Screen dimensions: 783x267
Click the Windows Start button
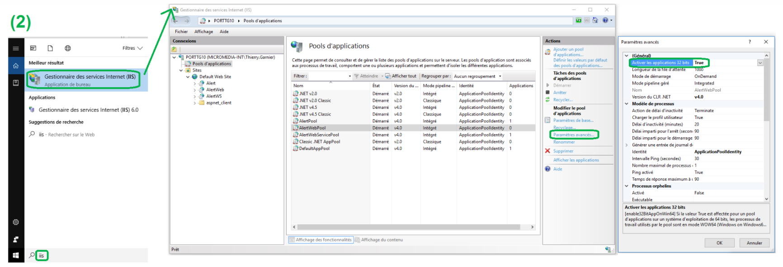(16, 255)
